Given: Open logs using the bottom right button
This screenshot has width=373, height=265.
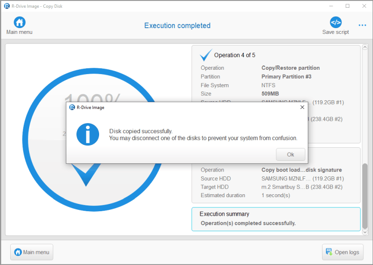Looking at the screenshot, I should (342, 252).
